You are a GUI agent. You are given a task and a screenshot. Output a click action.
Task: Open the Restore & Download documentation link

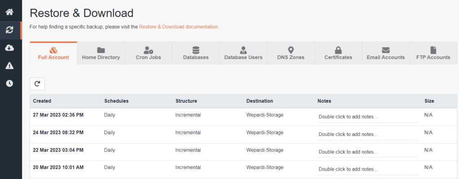tap(179, 26)
